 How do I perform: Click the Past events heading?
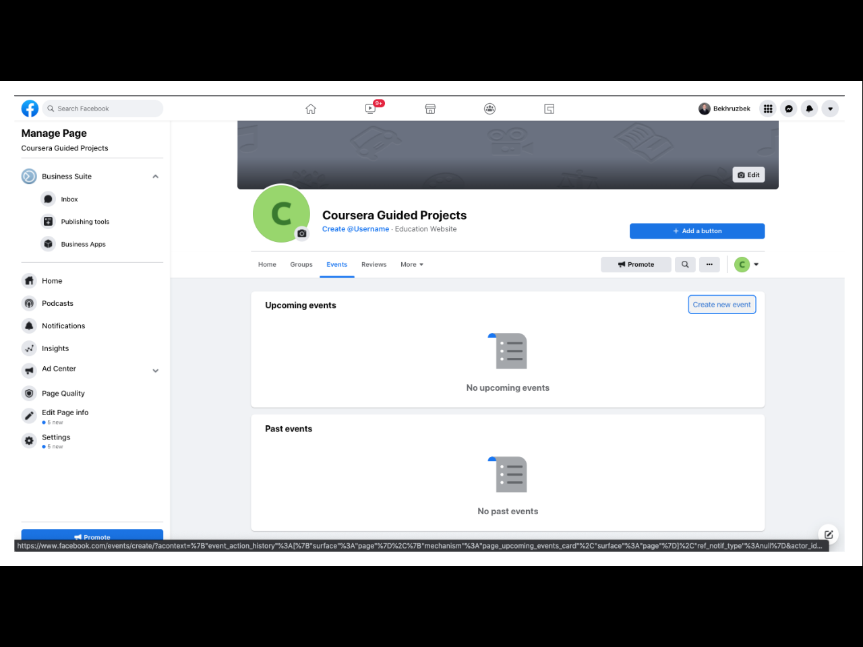click(x=289, y=429)
